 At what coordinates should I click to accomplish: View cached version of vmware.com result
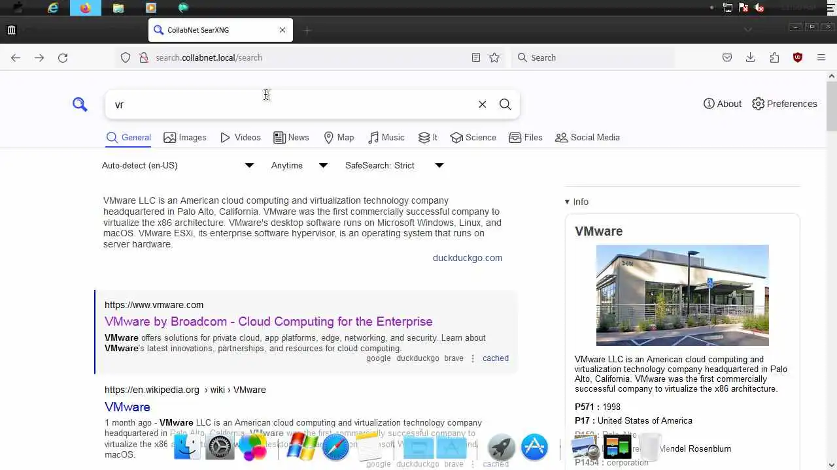tap(496, 358)
